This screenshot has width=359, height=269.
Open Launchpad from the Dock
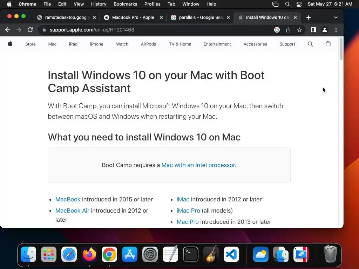(48, 254)
